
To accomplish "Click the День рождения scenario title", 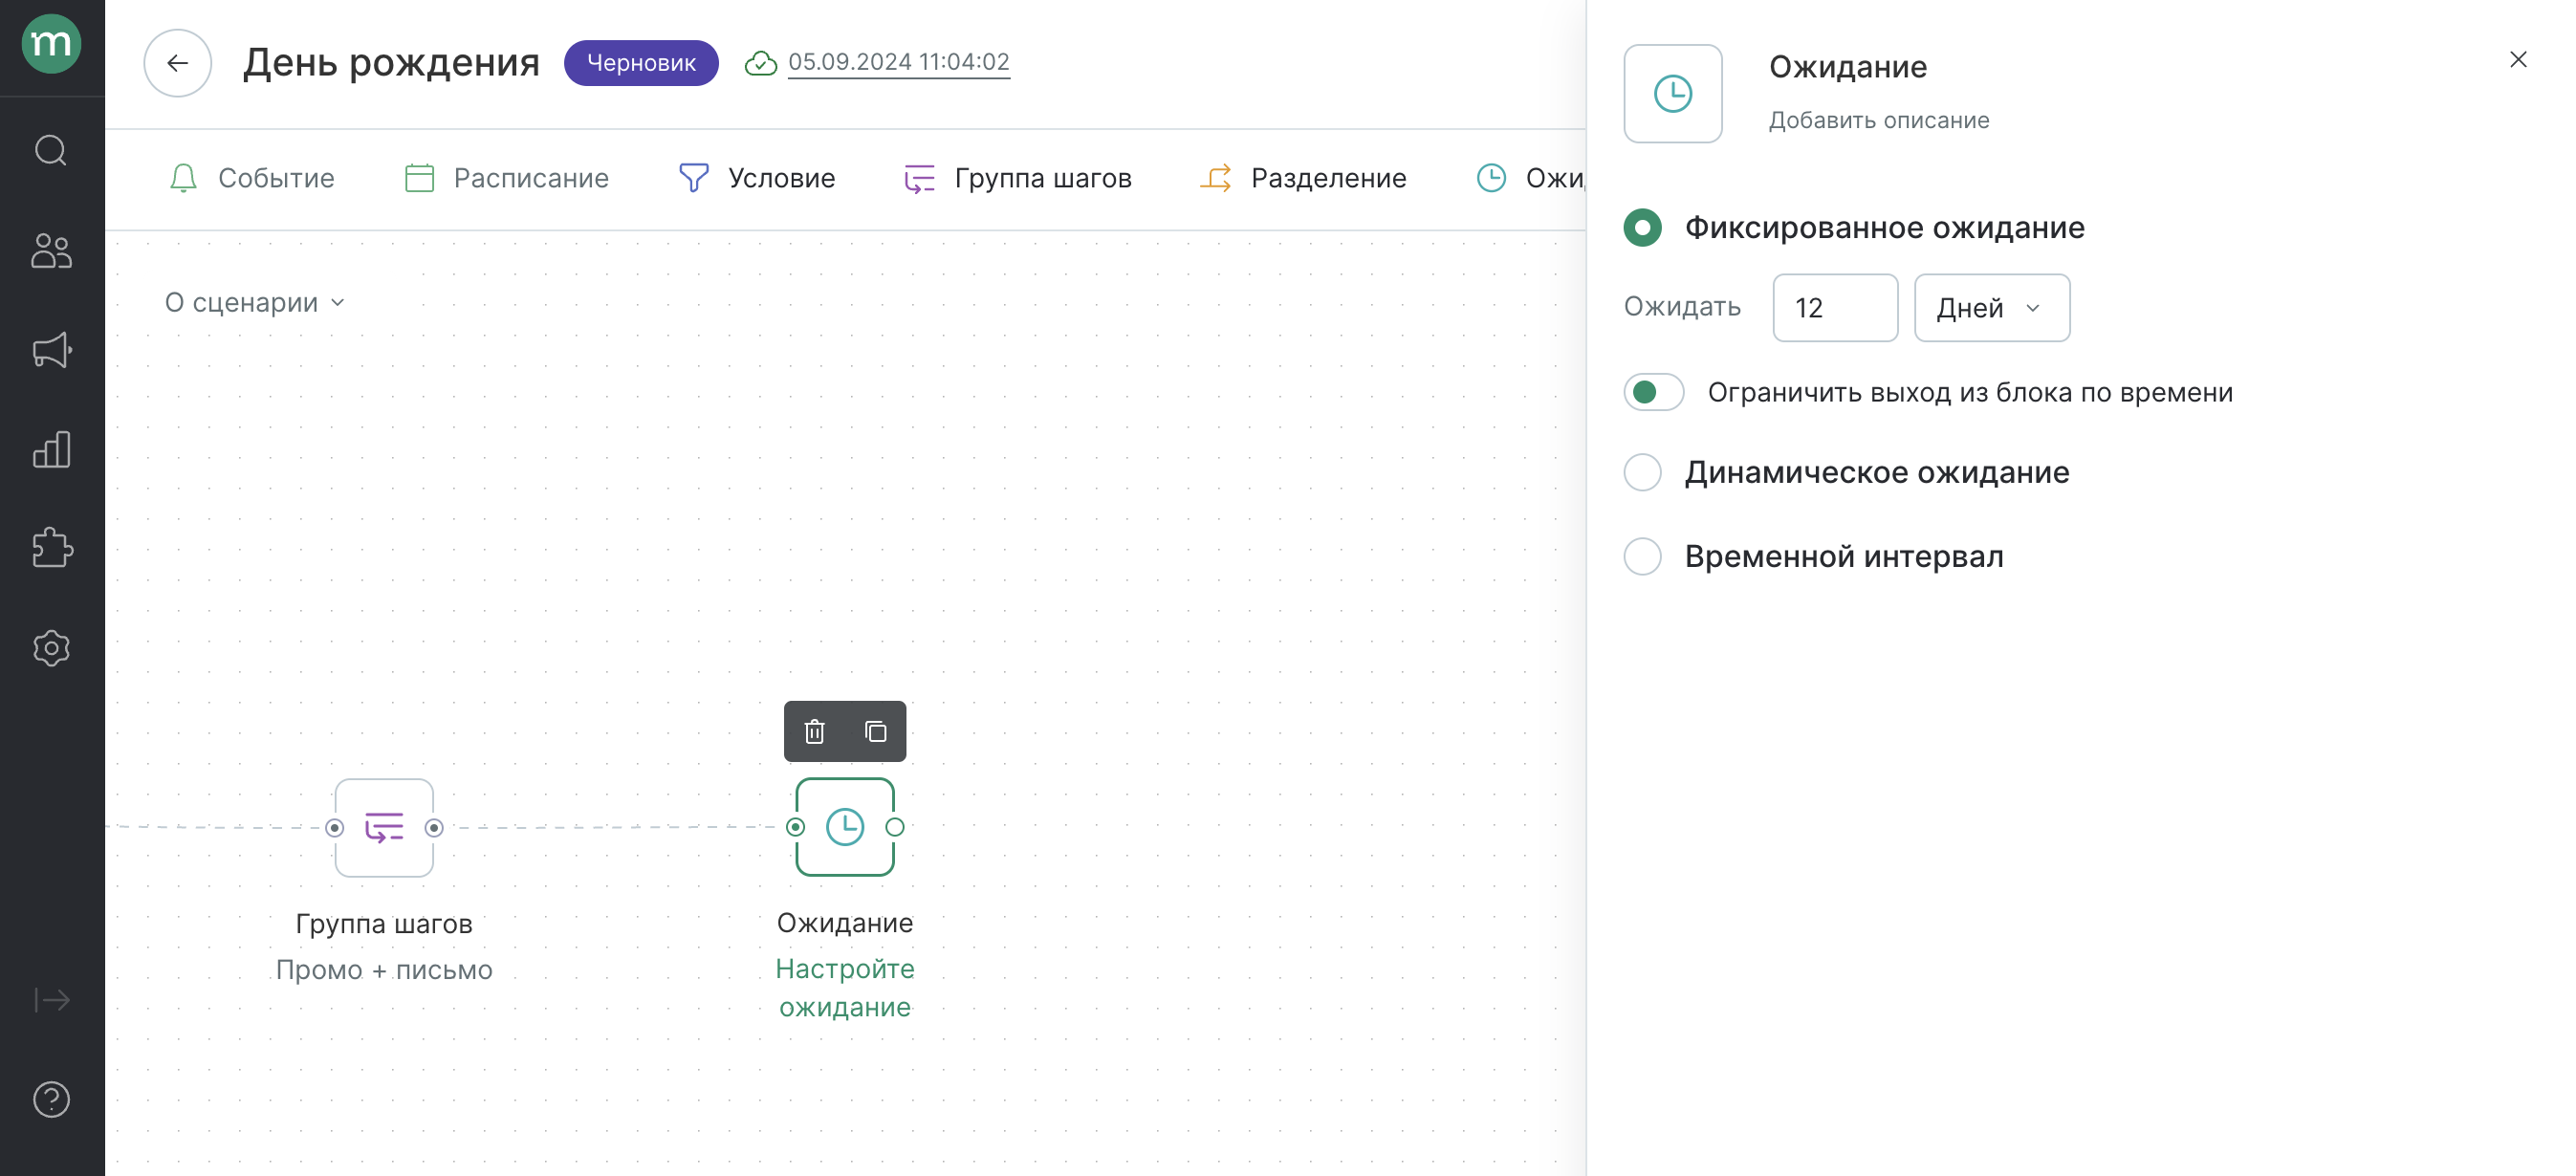I will point(391,63).
